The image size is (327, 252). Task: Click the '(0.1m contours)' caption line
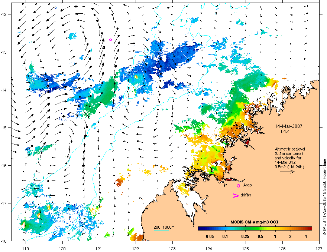tap(289, 153)
